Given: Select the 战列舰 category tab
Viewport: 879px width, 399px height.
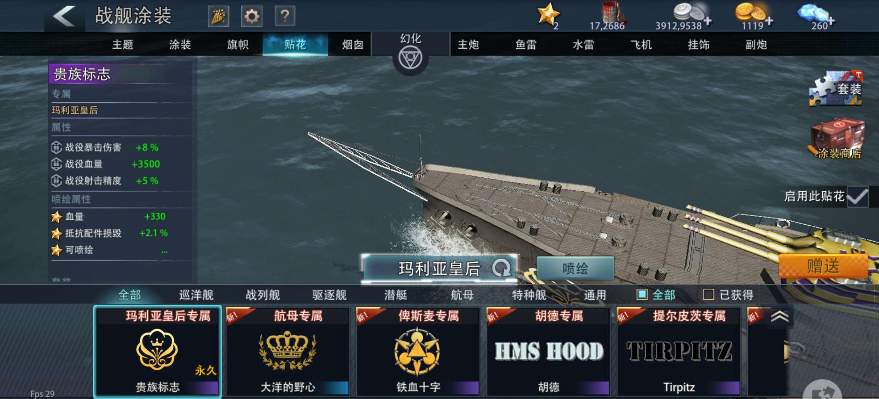Looking at the screenshot, I should click(263, 294).
